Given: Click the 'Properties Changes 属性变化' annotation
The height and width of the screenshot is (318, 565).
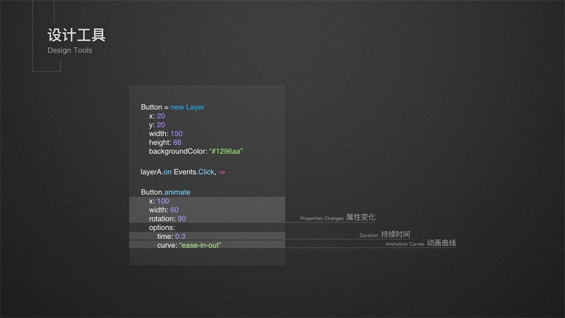Looking at the screenshot, I should [337, 218].
